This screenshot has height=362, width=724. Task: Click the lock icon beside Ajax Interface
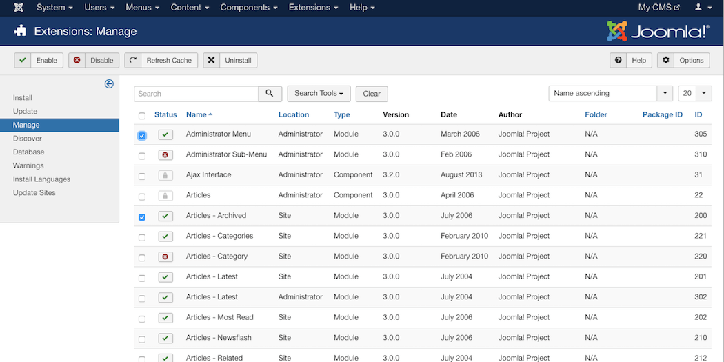pyautogui.click(x=165, y=176)
